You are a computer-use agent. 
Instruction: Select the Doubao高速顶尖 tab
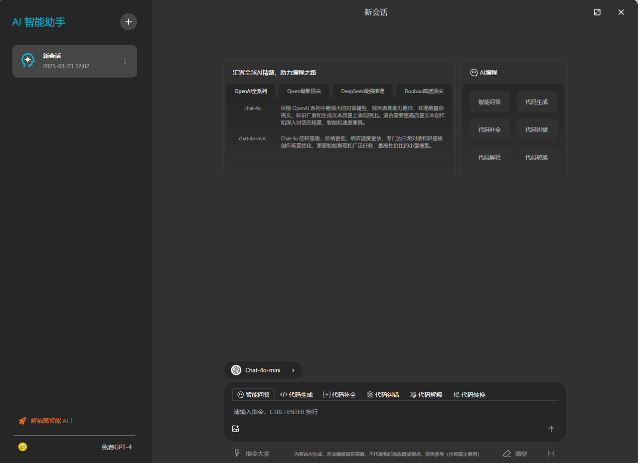[424, 91]
